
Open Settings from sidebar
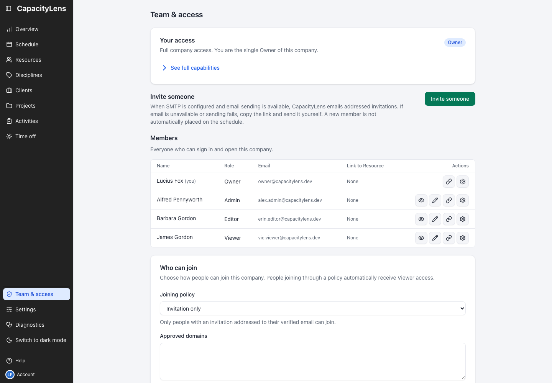point(36,309)
